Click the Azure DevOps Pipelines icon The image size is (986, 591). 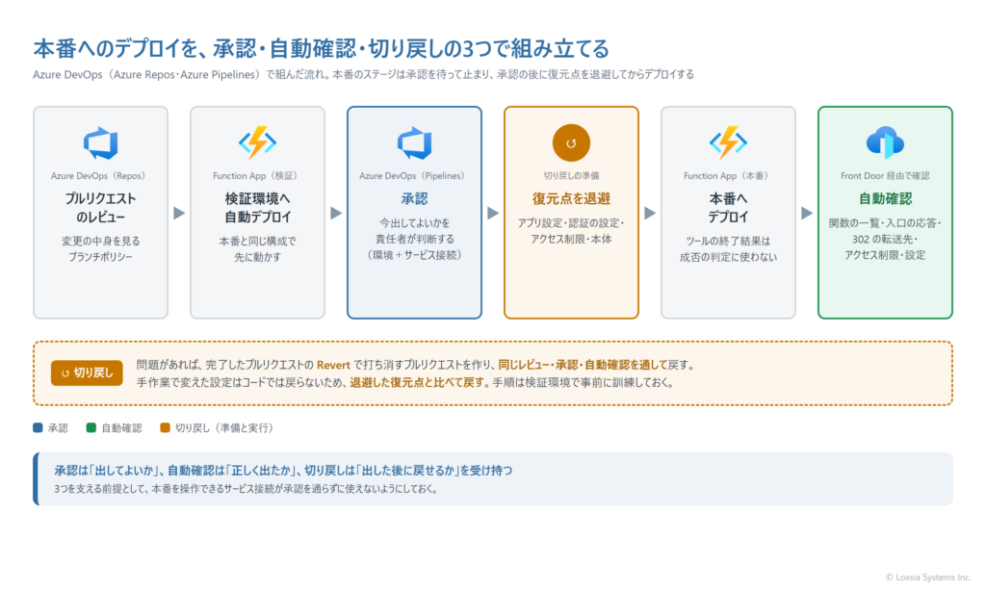click(414, 142)
